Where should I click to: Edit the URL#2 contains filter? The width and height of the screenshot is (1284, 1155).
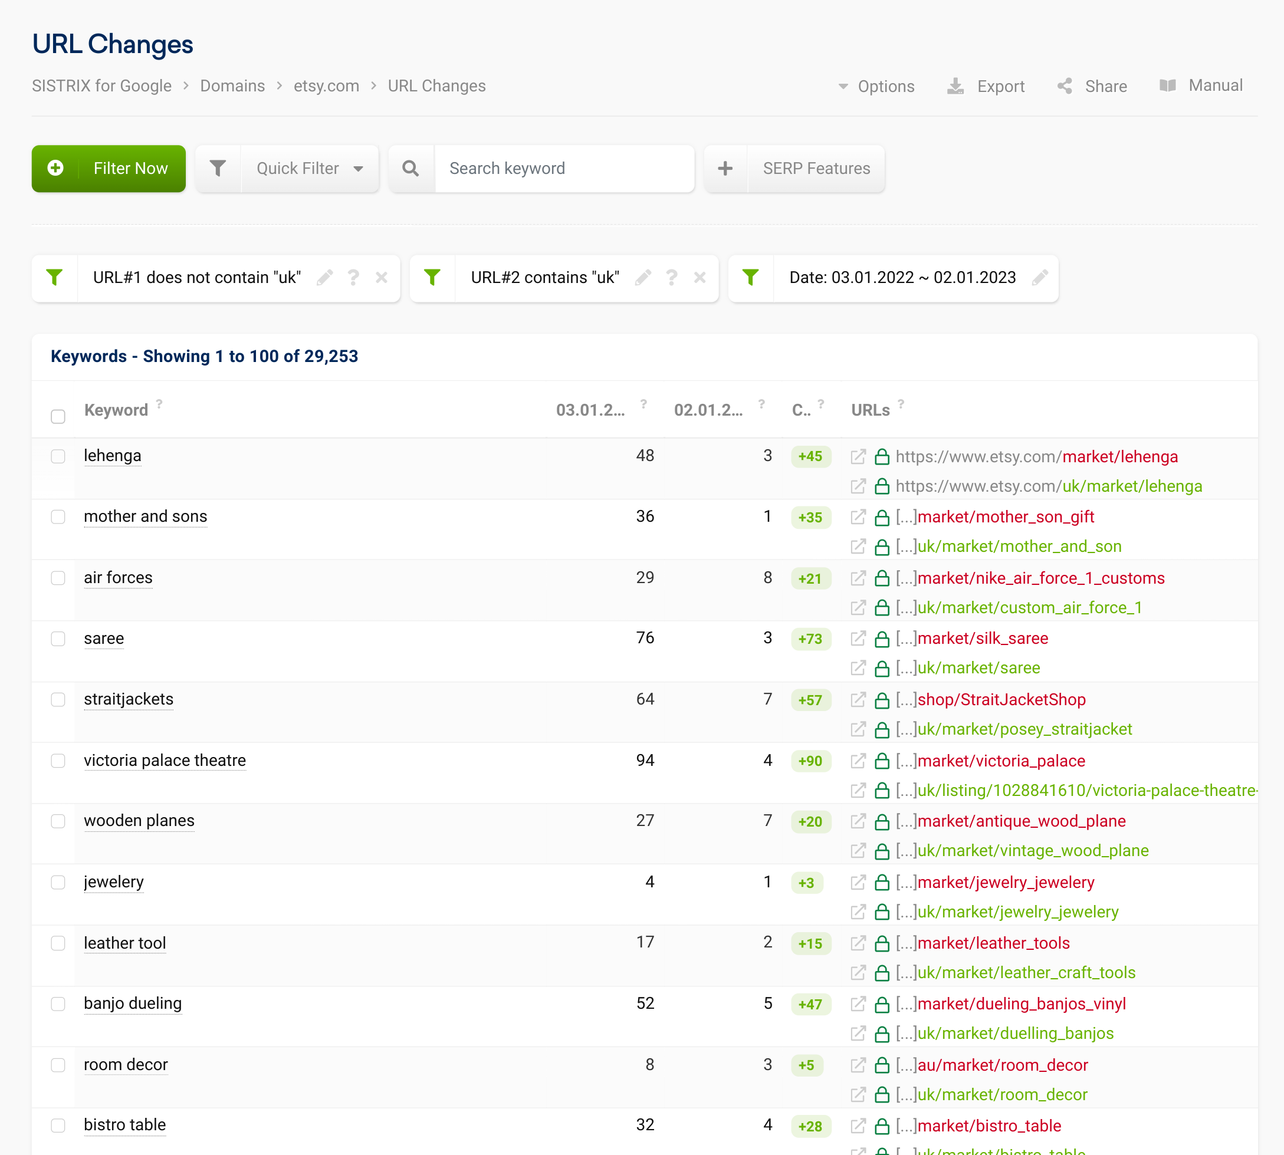pyautogui.click(x=643, y=277)
